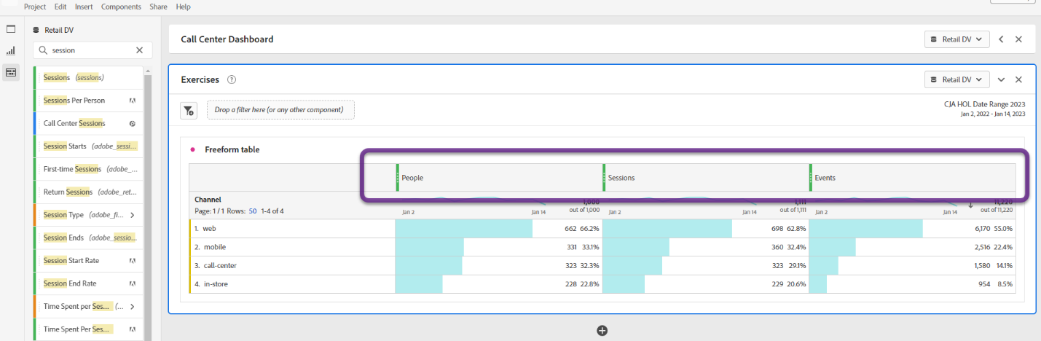
Task: Close the Call Center Dashboard panel
Action: pos(1018,39)
